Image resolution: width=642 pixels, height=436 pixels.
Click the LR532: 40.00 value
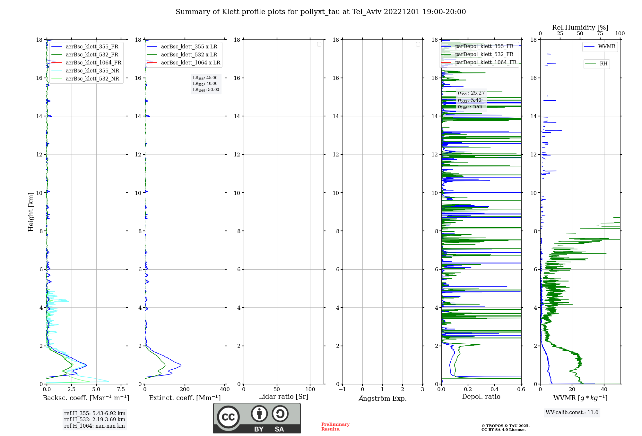pos(205,84)
